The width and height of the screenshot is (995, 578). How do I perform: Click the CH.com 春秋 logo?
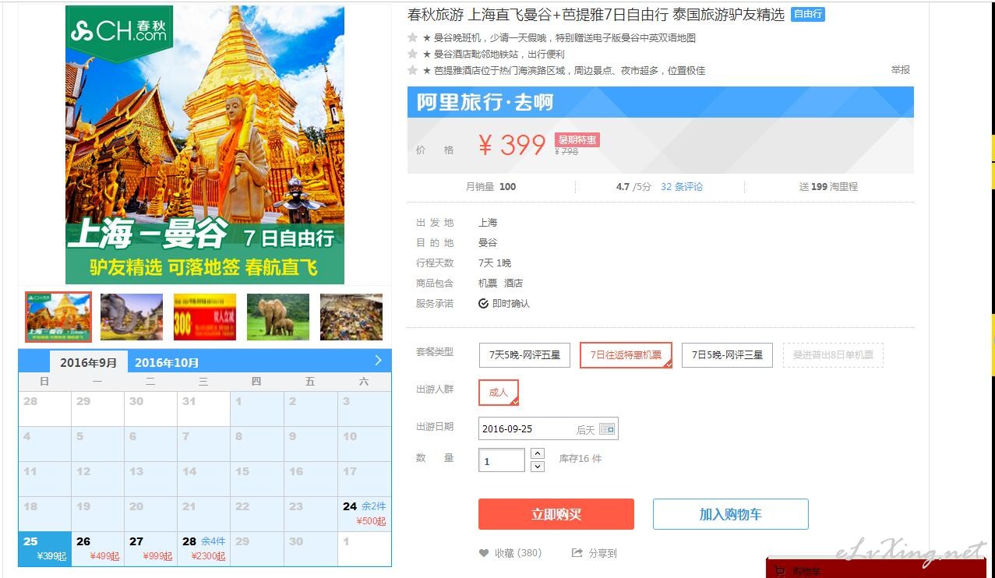(x=118, y=31)
